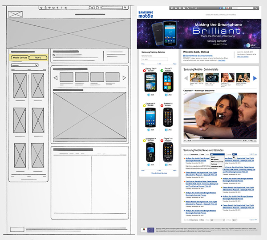This screenshot has height=240, width=267.
Task: Click the red X status icon beside Galaxy Tab
Action: (x=144, y=70)
